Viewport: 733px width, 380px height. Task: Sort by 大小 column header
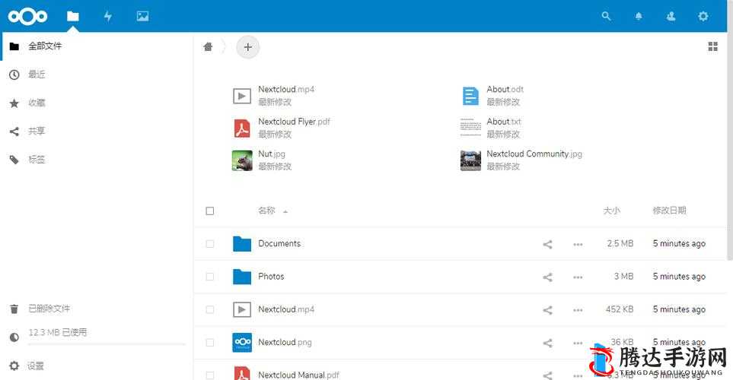[x=611, y=211]
